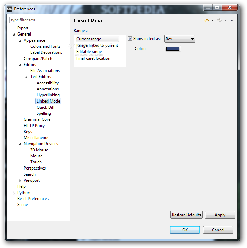Click the back navigation arrow icon
Viewport: 247px width, 248px height.
[x=206, y=20]
